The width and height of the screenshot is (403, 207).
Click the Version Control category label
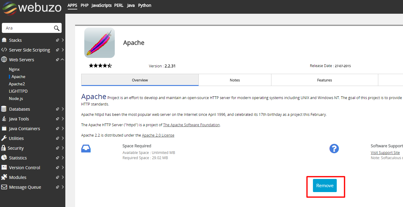tap(25, 167)
